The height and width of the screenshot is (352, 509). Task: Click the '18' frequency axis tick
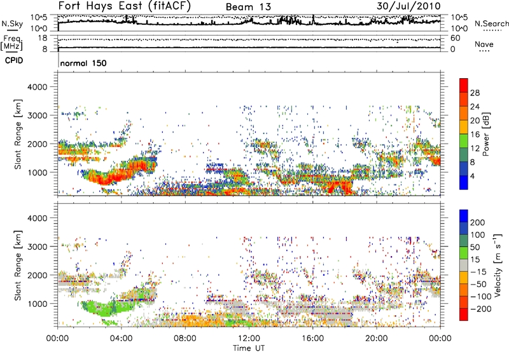(42, 38)
